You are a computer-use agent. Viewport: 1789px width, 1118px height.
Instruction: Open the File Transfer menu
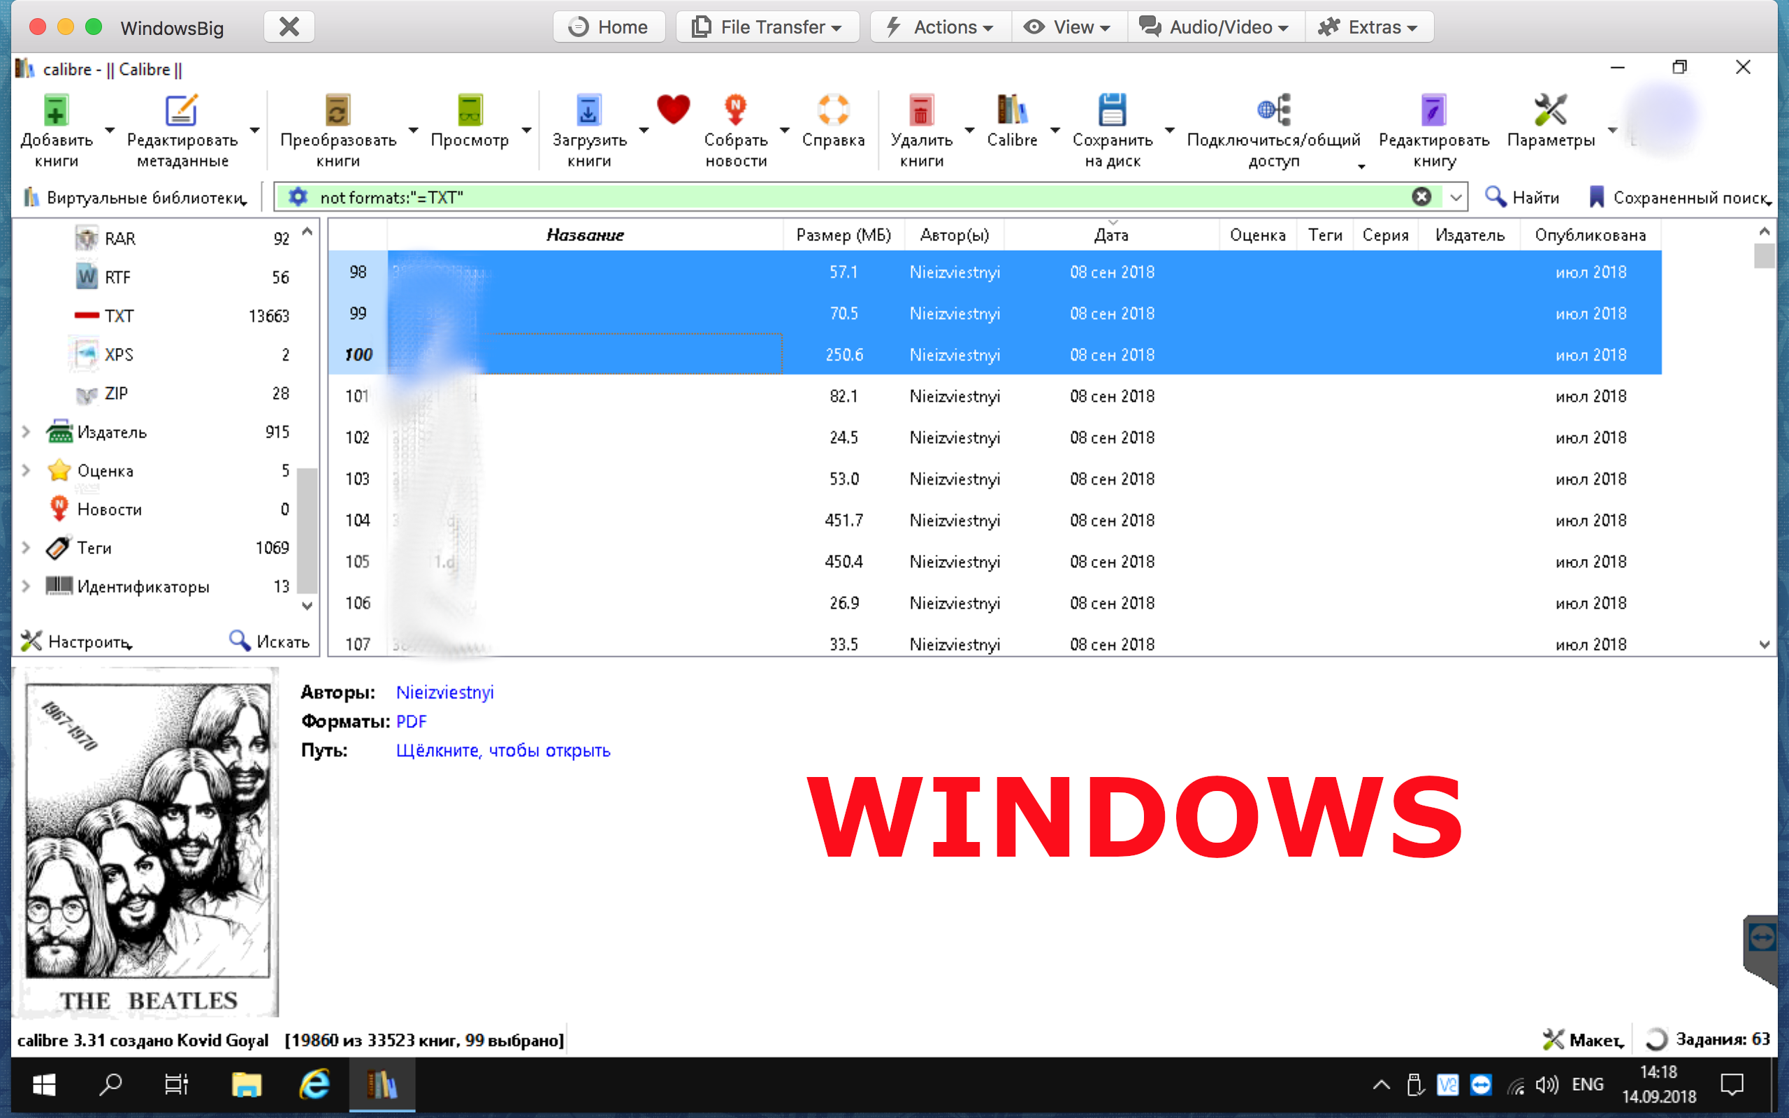click(x=767, y=27)
